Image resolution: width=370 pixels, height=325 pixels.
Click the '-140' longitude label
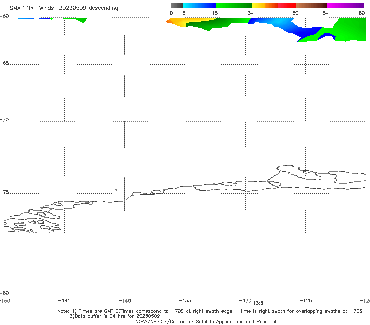pos(125,301)
